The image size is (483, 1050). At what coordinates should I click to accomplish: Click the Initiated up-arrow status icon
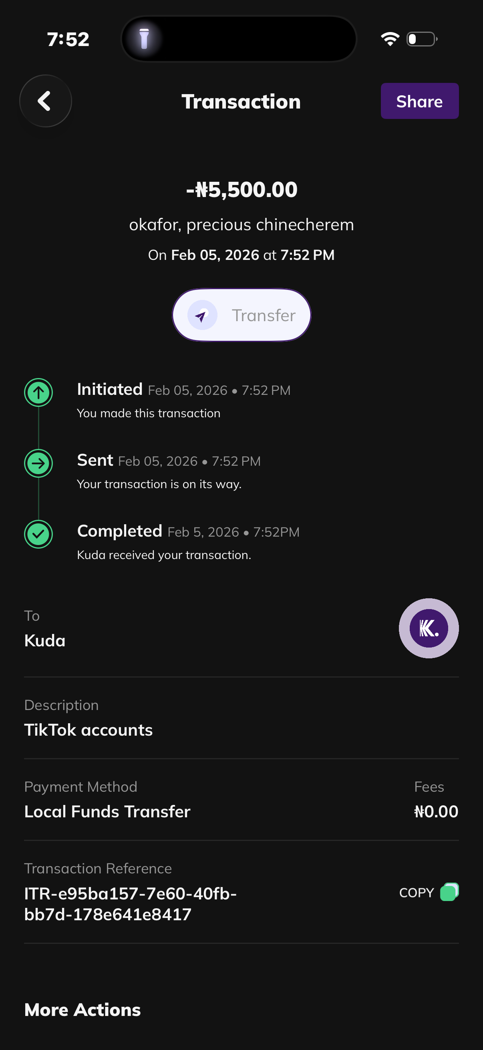(38, 392)
